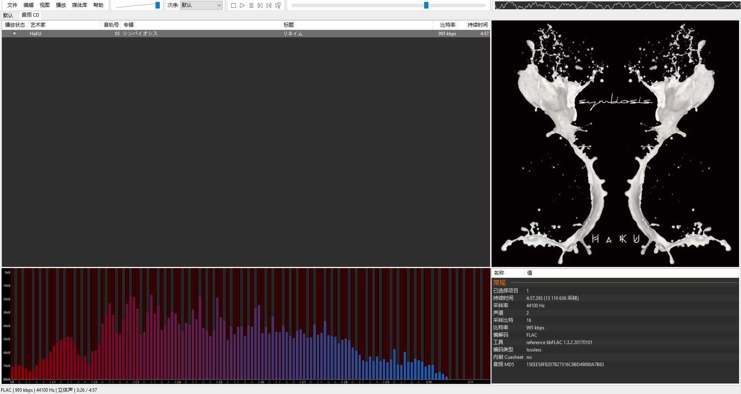Open the 帮助 menu
The height and width of the screenshot is (394, 741).
98,5
